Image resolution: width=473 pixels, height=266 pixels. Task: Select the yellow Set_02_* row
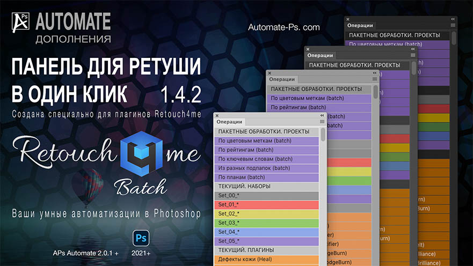[267, 214]
